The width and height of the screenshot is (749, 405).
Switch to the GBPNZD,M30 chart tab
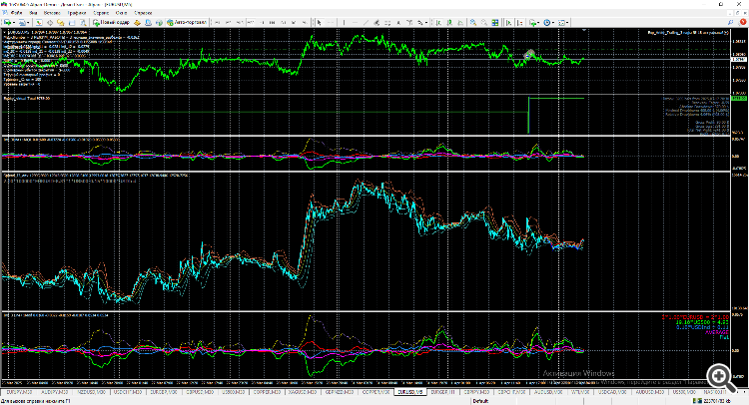click(340, 392)
